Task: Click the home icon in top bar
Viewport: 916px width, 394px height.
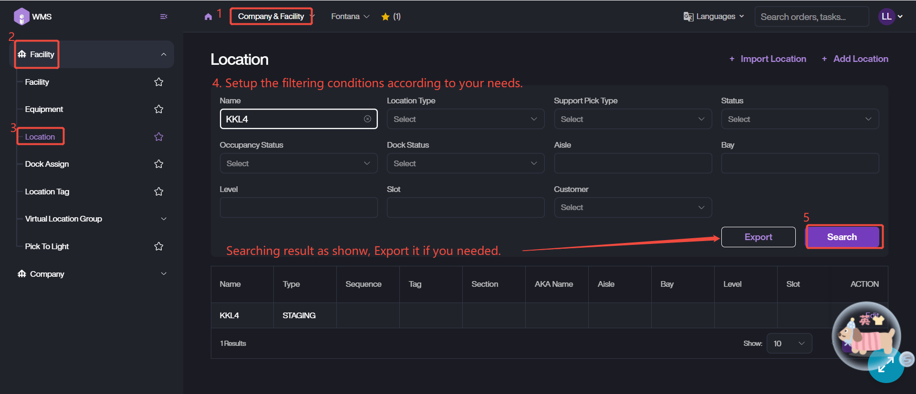Action: pyautogui.click(x=208, y=17)
